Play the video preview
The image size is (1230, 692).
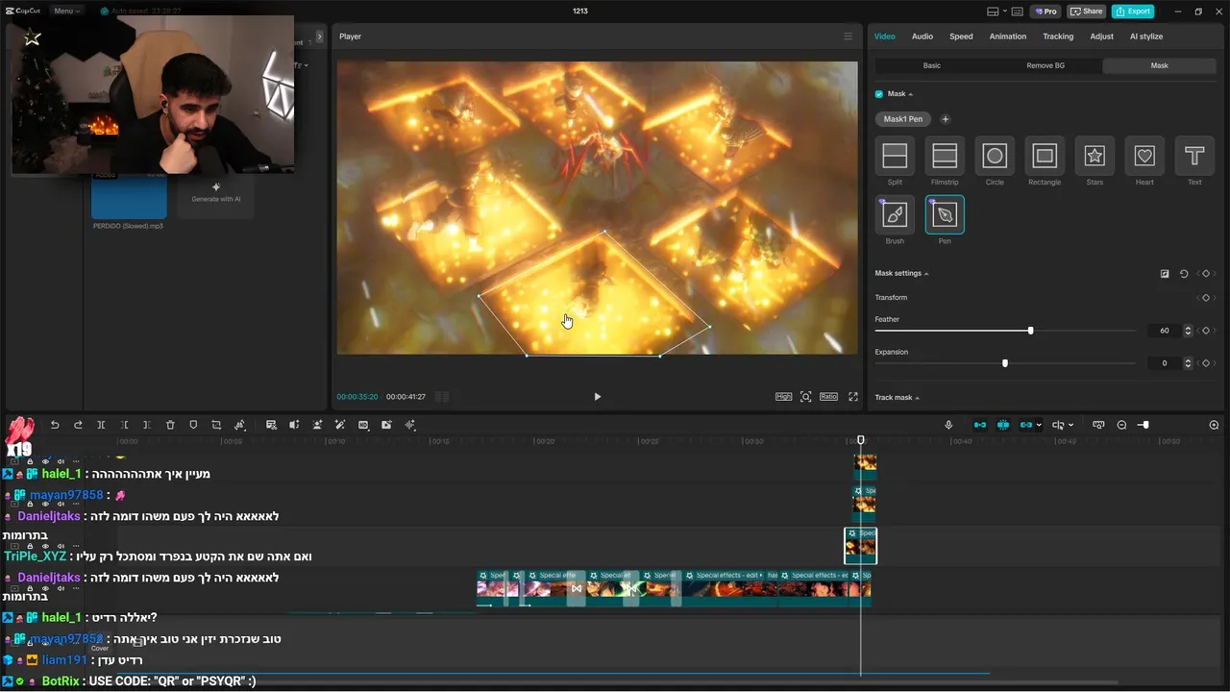click(x=597, y=397)
